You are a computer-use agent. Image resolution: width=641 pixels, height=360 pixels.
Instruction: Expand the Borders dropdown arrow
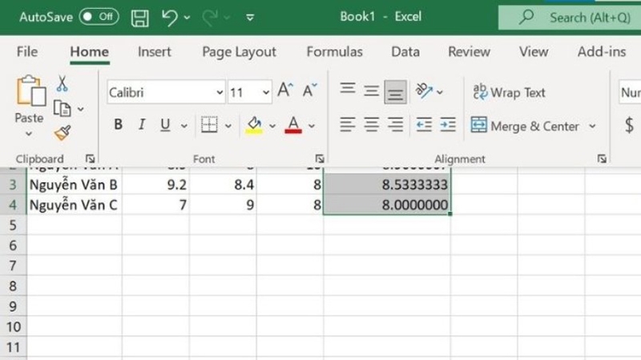click(228, 126)
